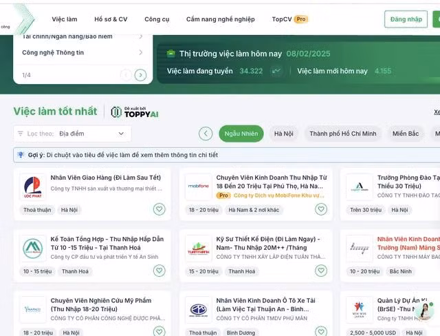This screenshot has width=440, height=336.
Task: Select the Thành phố Hồ Chí Minh filter
Action: pyautogui.click(x=343, y=134)
